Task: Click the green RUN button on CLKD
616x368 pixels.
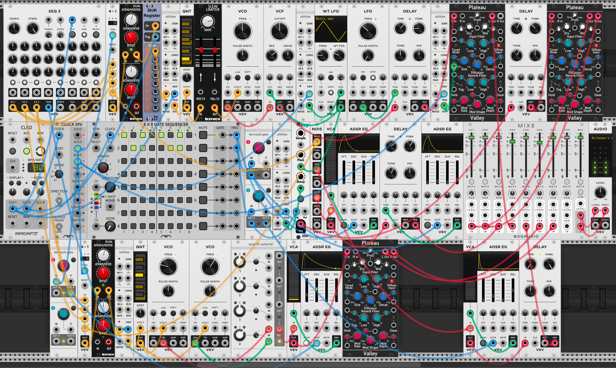Action: point(26,151)
